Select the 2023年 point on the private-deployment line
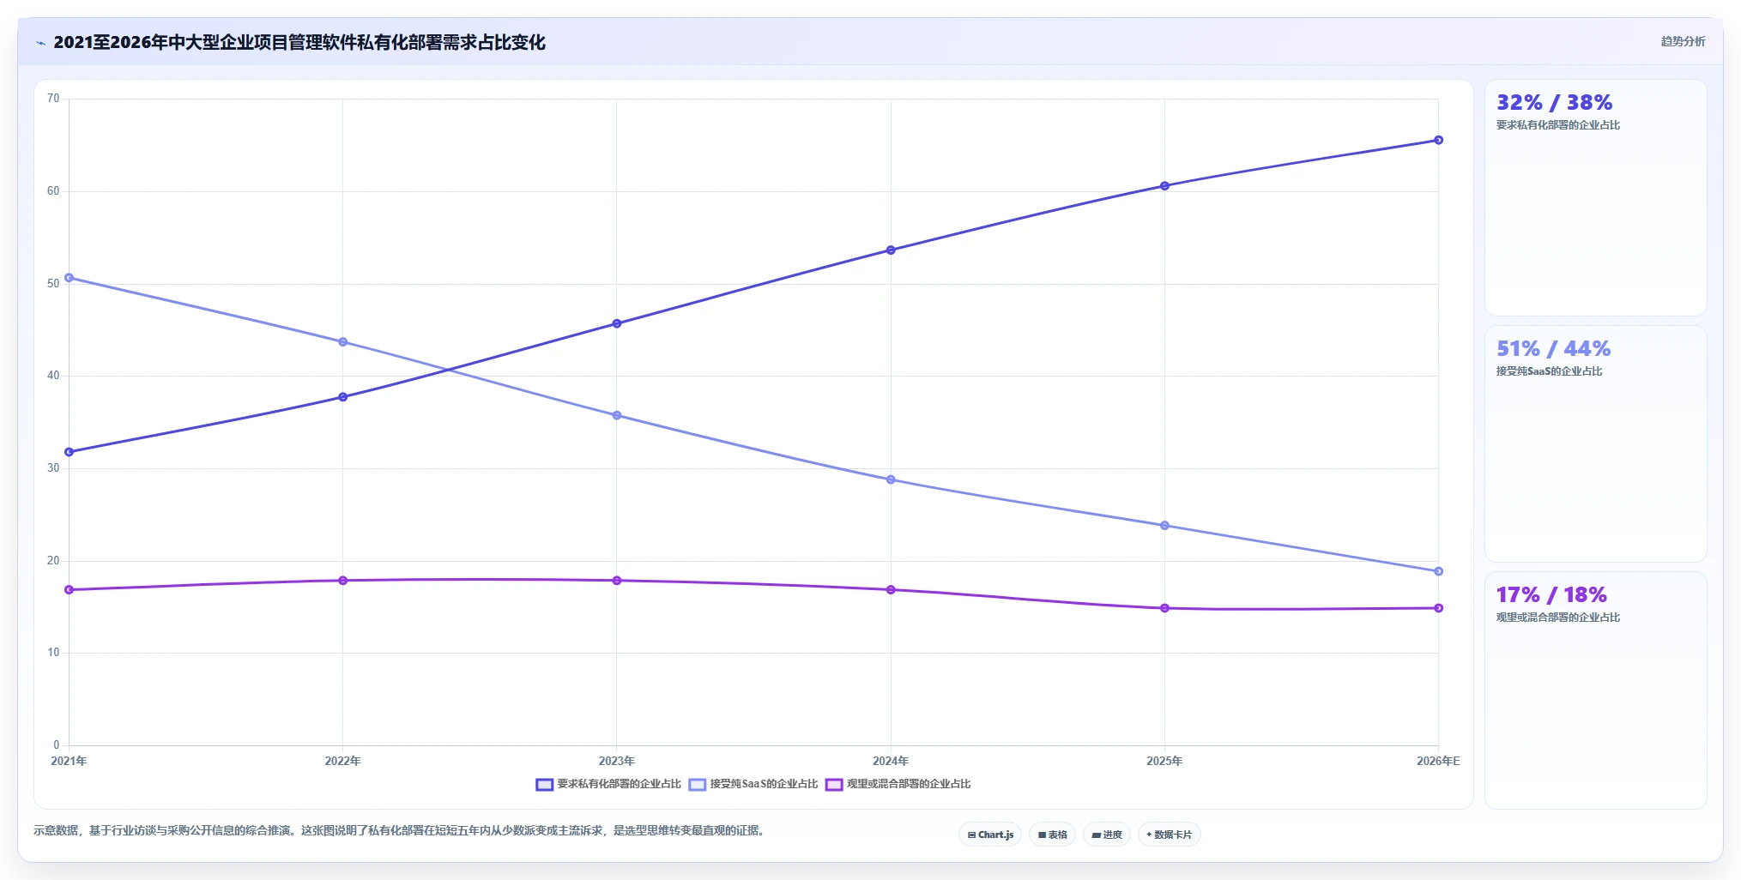The image size is (1741, 880). 617,323
